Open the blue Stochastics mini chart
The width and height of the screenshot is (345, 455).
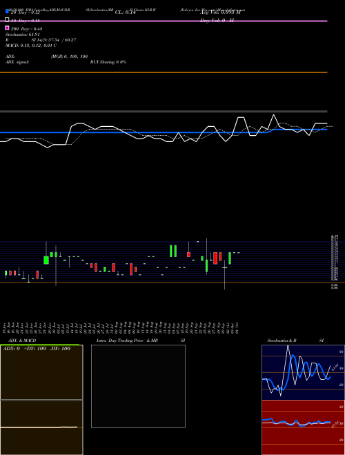(x=303, y=372)
